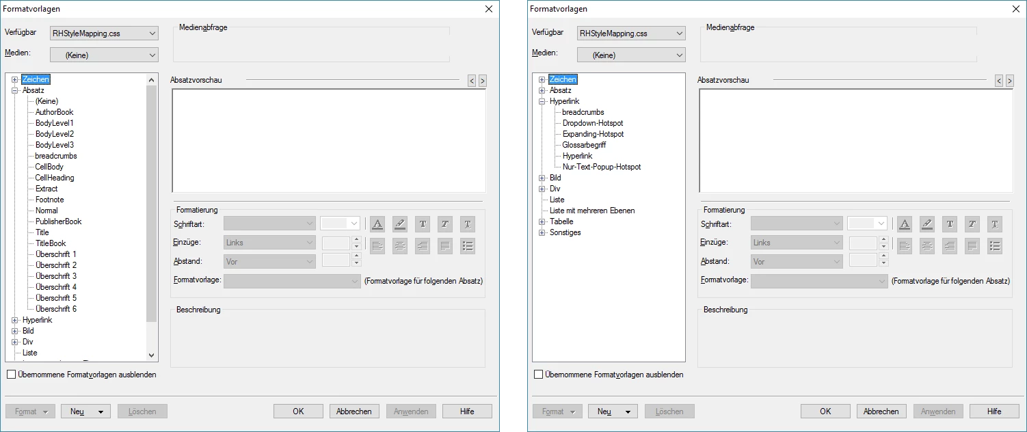Select Überschrift 3 in left dialog
The width and height of the screenshot is (1027, 432).
(x=56, y=276)
